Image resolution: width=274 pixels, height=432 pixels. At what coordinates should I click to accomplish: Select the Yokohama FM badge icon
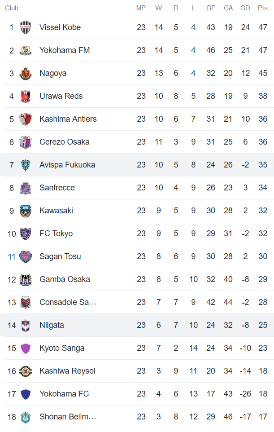[x=25, y=50]
